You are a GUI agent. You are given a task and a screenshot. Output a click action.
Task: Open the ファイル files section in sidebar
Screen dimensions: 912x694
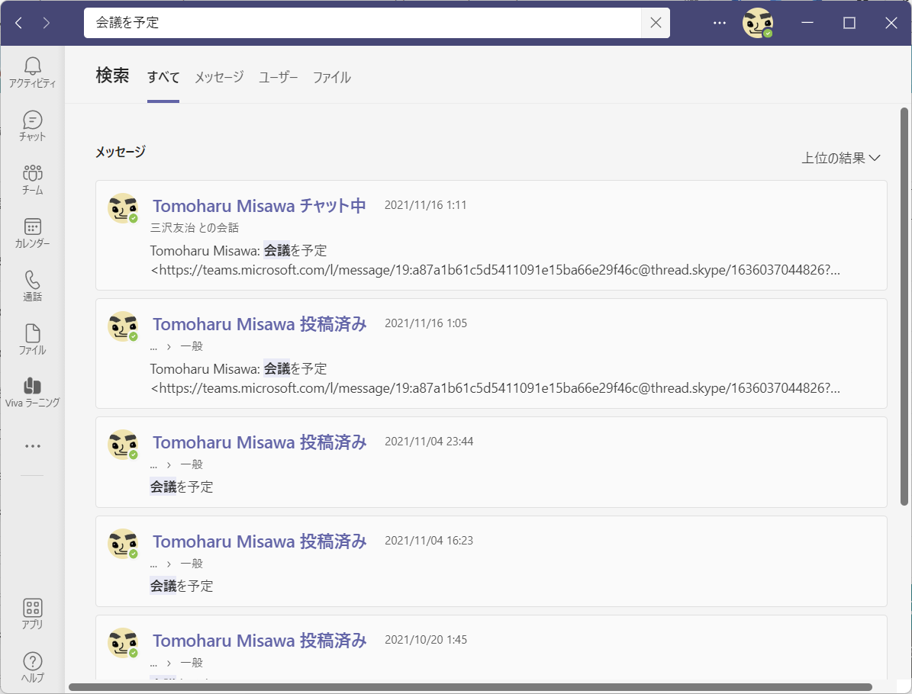[x=33, y=339]
